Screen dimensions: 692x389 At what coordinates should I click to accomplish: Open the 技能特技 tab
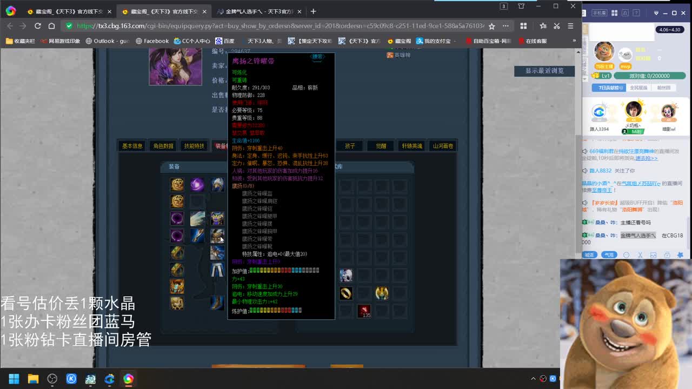point(194,146)
